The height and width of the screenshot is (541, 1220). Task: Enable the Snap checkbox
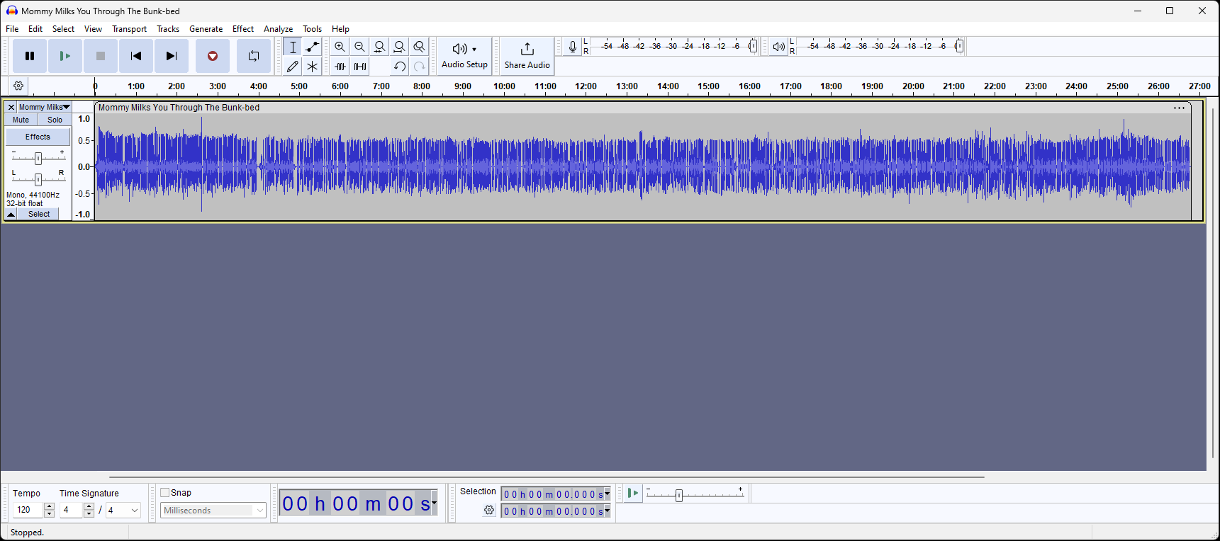pos(164,493)
